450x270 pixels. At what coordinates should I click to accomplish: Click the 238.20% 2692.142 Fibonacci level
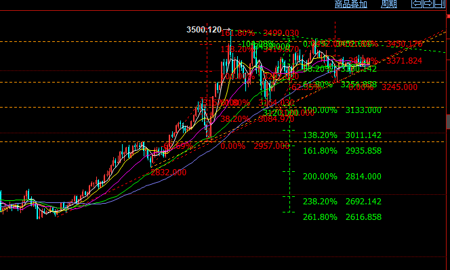click(342, 202)
